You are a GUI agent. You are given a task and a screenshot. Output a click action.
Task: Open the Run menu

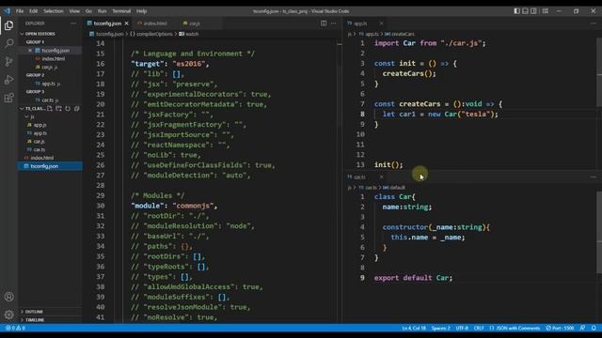(102, 11)
